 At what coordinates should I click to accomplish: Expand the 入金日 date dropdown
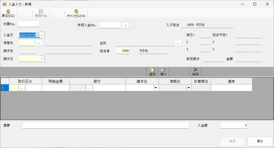(x=42, y=35)
